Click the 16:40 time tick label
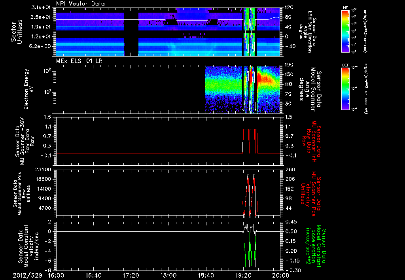 point(93,275)
